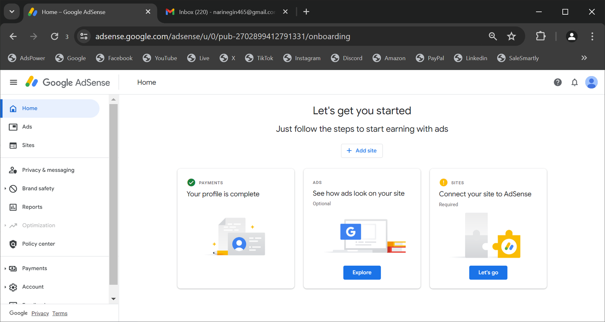The width and height of the screenshot is (605, 322).
Task: Click the Google AdSense logo
Action: coord(68,82)
